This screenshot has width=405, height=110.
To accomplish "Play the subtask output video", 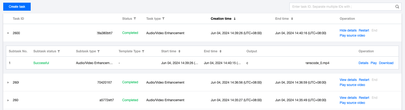I will pyautogui.click(x=373, y=63).
